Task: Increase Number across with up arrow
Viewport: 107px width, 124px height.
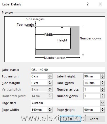Action: point(102,88)
